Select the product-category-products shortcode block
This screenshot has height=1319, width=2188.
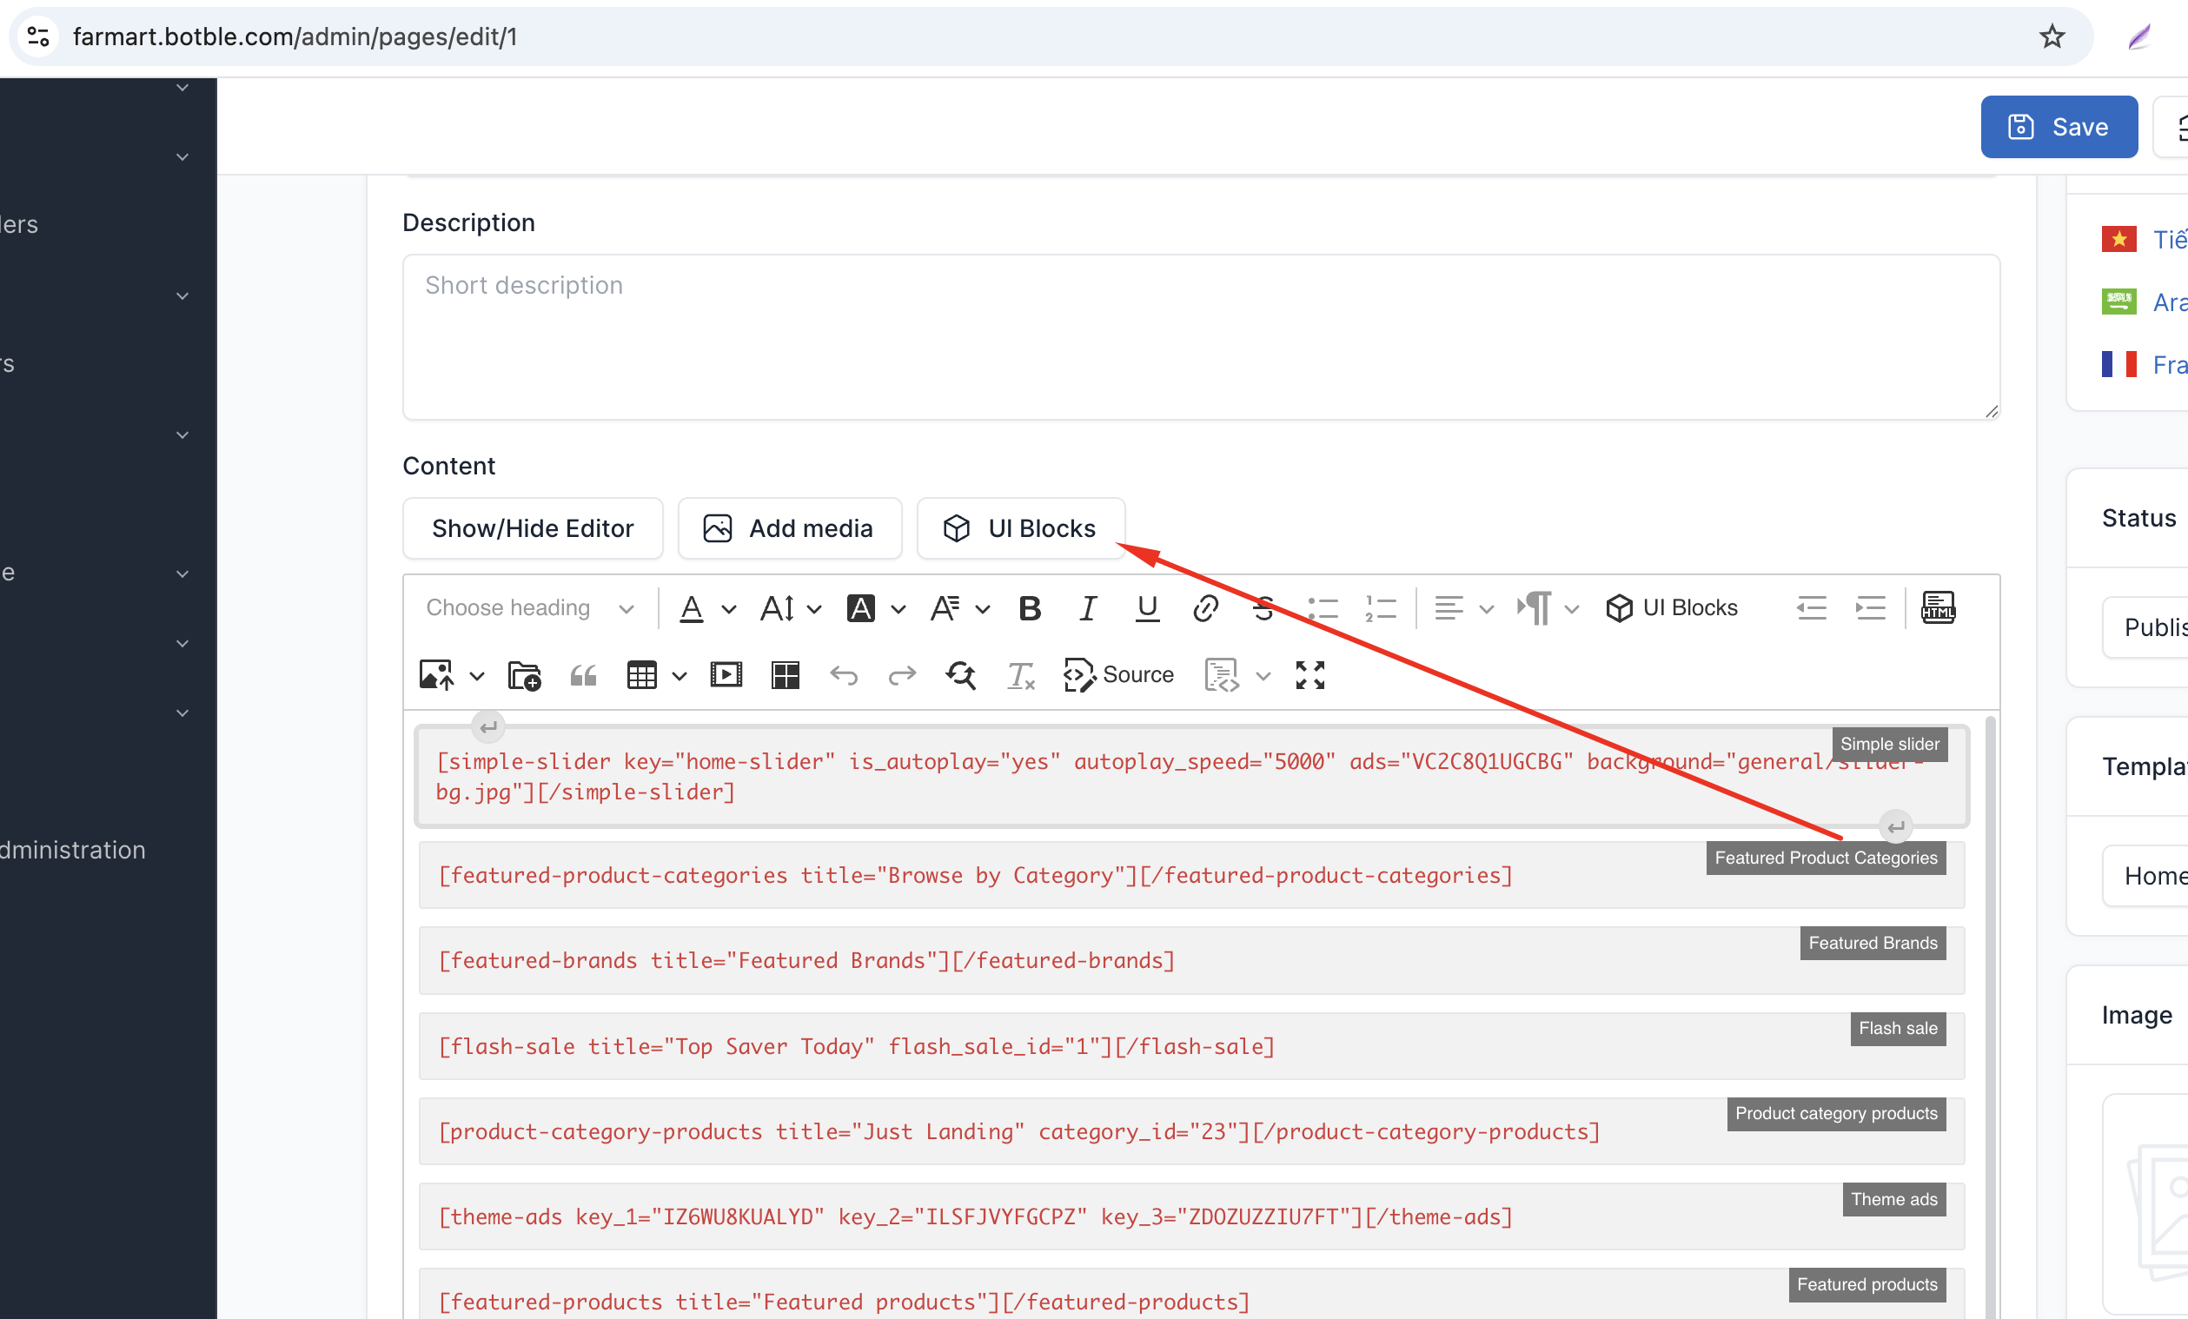(1191, 1131)
